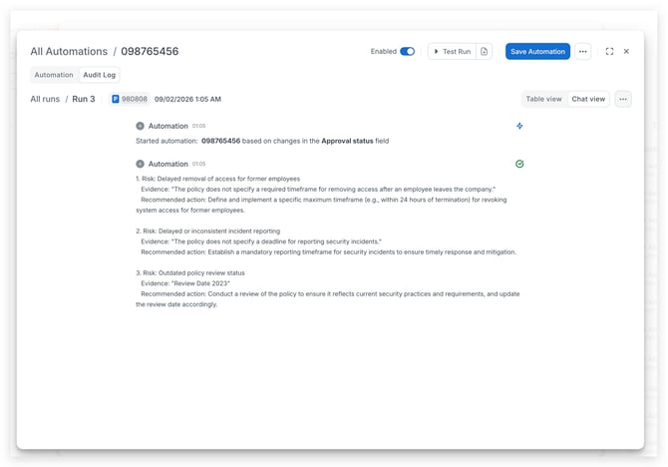Viewport: 668px width, 467px height.
Task: Click the 'Delayed removal of access' risk line
Action: (218, 179)
